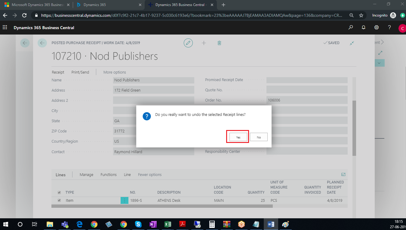Click the horizontal scrollbar under the Lines table
This screenshot has height=230, width=406.
(x=162, y=206)
